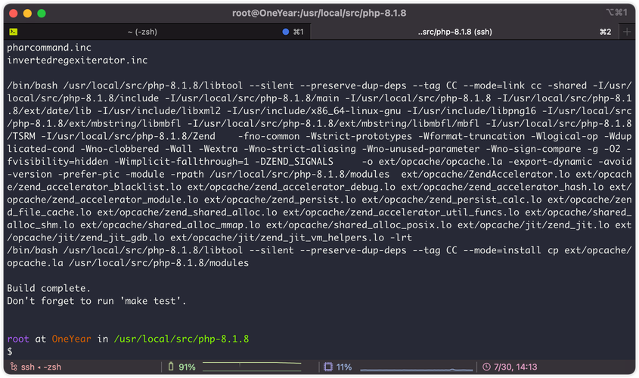Click the ⌘2 shortcut label on second tab

click(605, 32)
